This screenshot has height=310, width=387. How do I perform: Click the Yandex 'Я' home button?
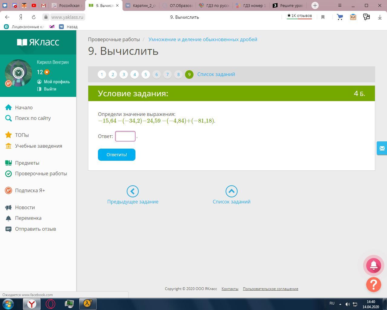coord(21,17)
